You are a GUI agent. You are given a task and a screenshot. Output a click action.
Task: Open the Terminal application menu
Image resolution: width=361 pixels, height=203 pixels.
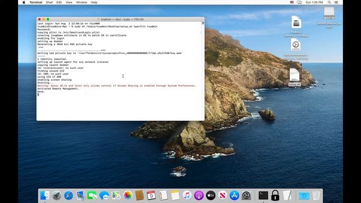36,2
